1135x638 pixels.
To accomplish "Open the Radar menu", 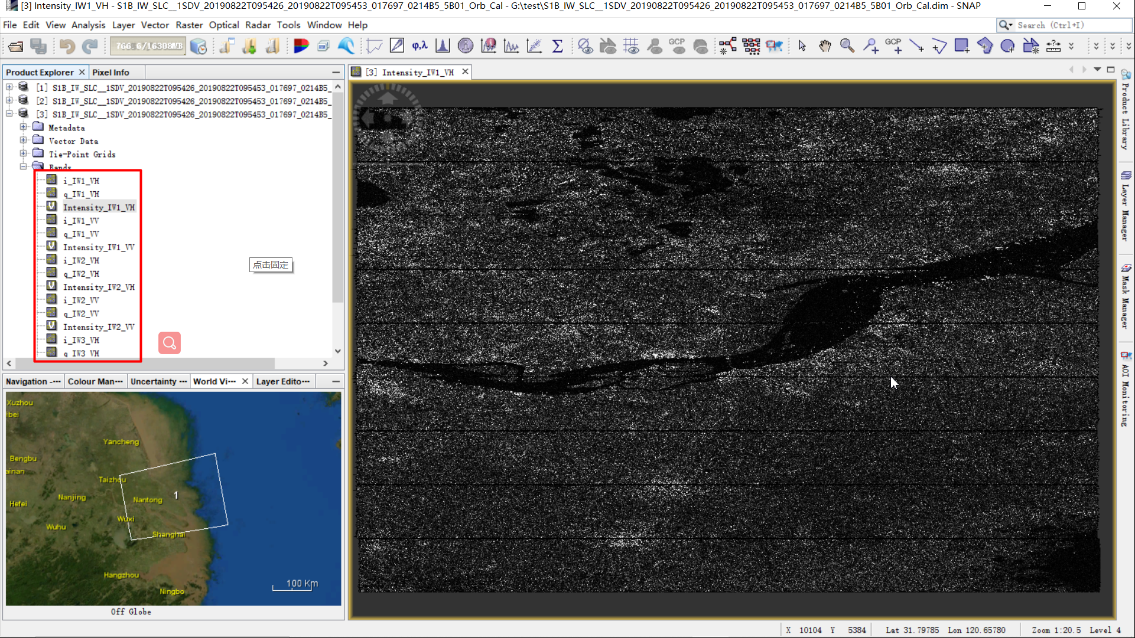I will 257,24.
